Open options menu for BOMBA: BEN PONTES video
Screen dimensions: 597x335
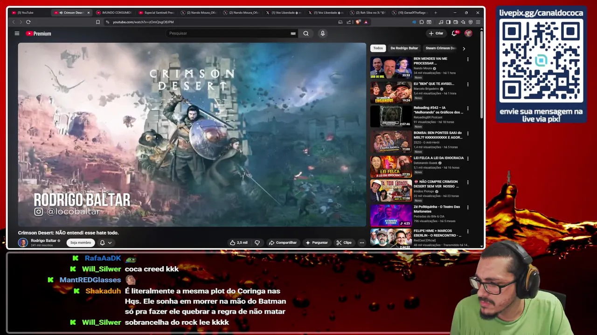coord(468,133)
